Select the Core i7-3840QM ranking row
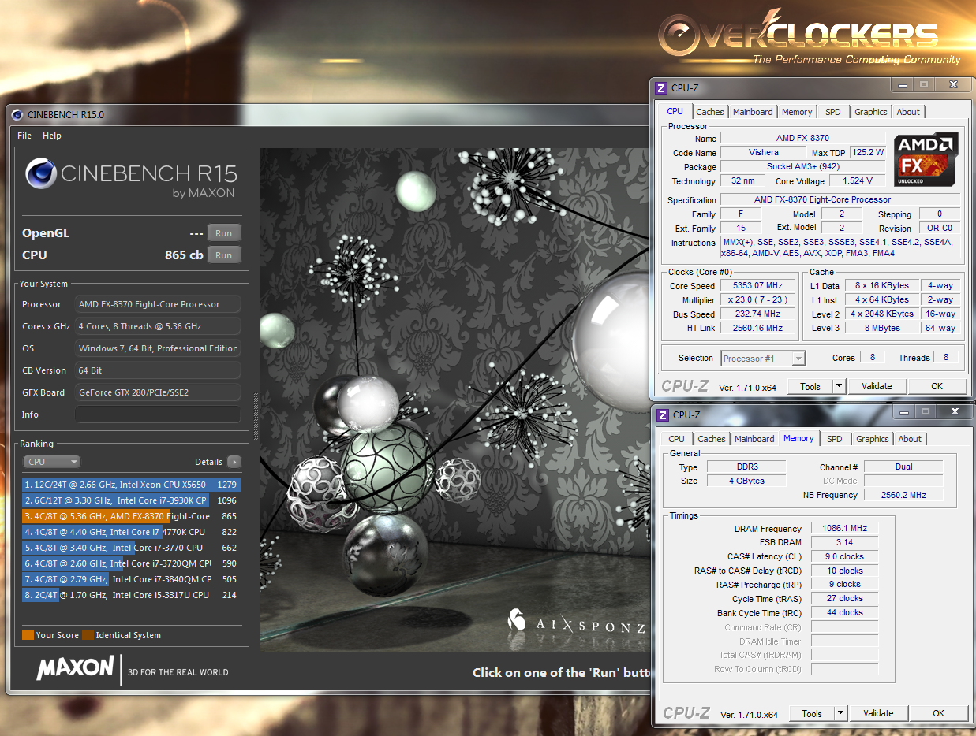 (x=131, y=579)
